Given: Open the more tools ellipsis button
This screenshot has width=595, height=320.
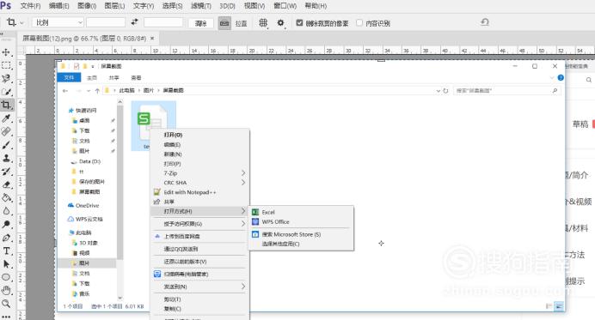Looking at the screenshot, I should click(x=6, y=317).
